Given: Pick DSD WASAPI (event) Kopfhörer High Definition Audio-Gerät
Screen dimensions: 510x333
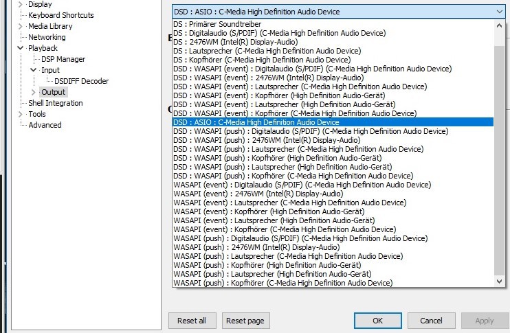Looking at the screenshot, I should (x=333, y=95).
